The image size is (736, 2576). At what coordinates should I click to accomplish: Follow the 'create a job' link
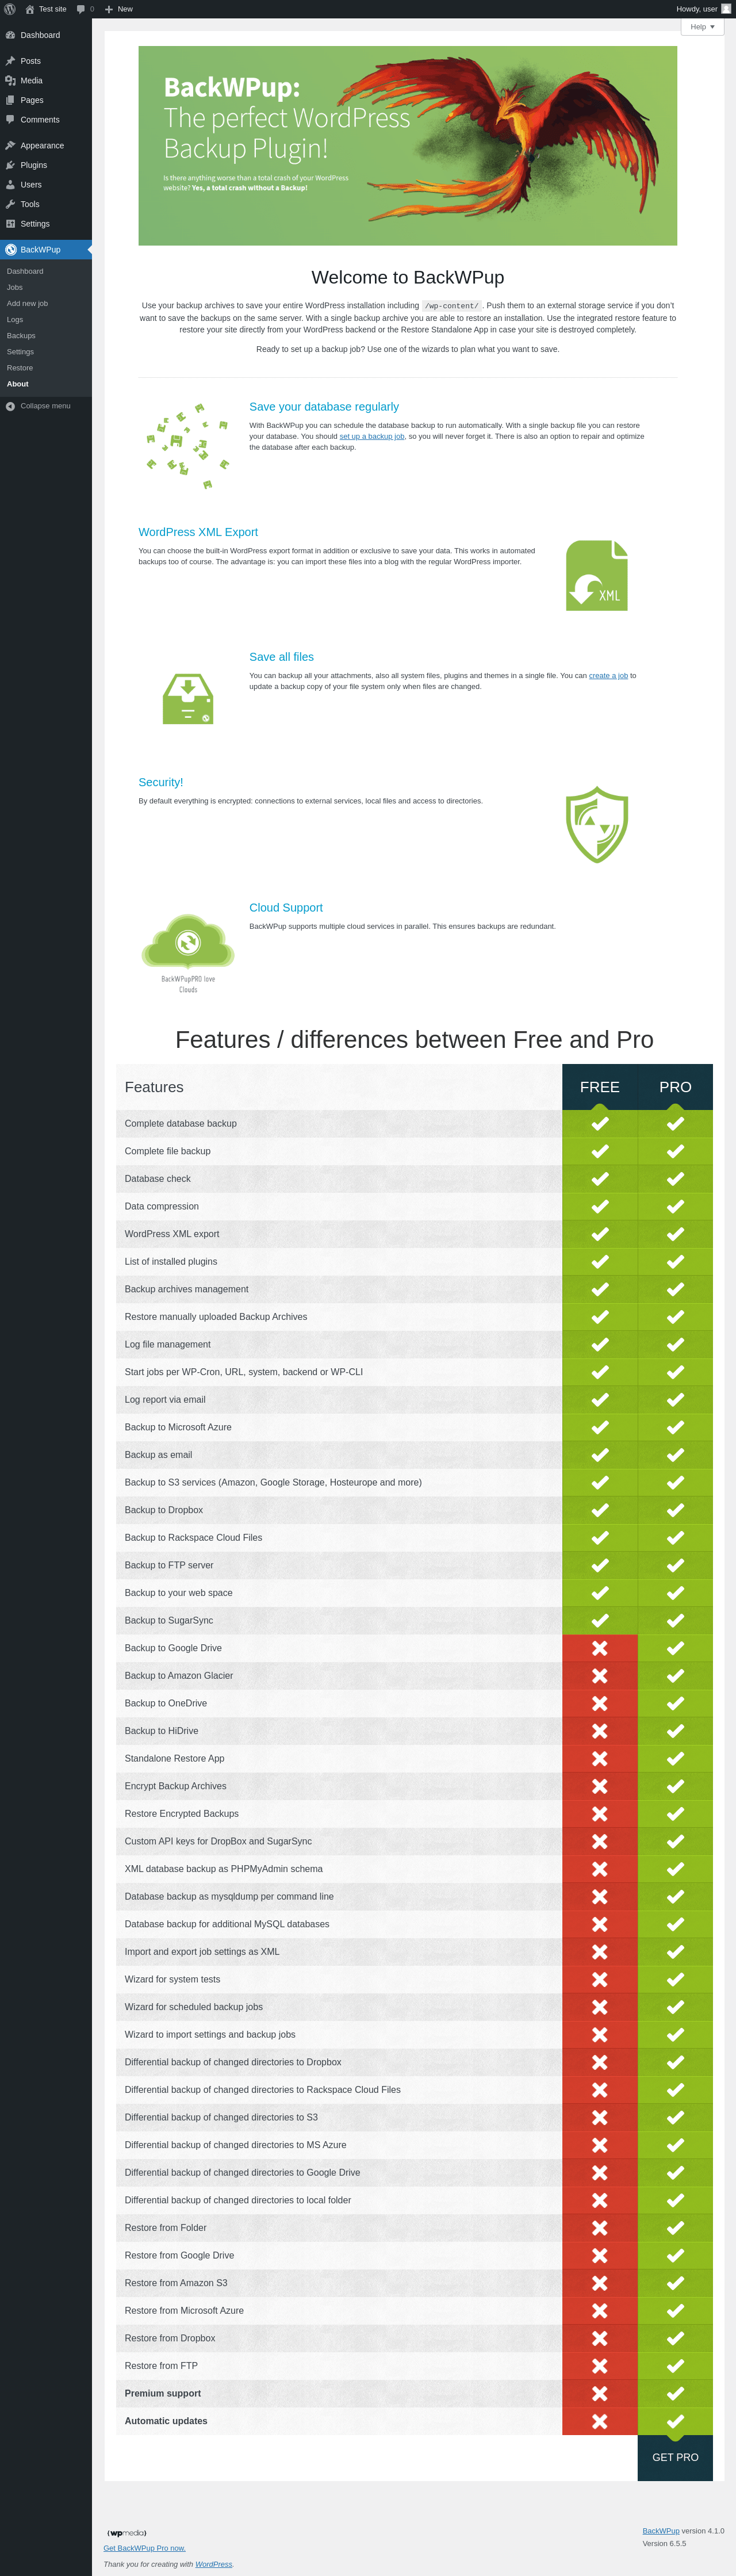pos(608,676)
